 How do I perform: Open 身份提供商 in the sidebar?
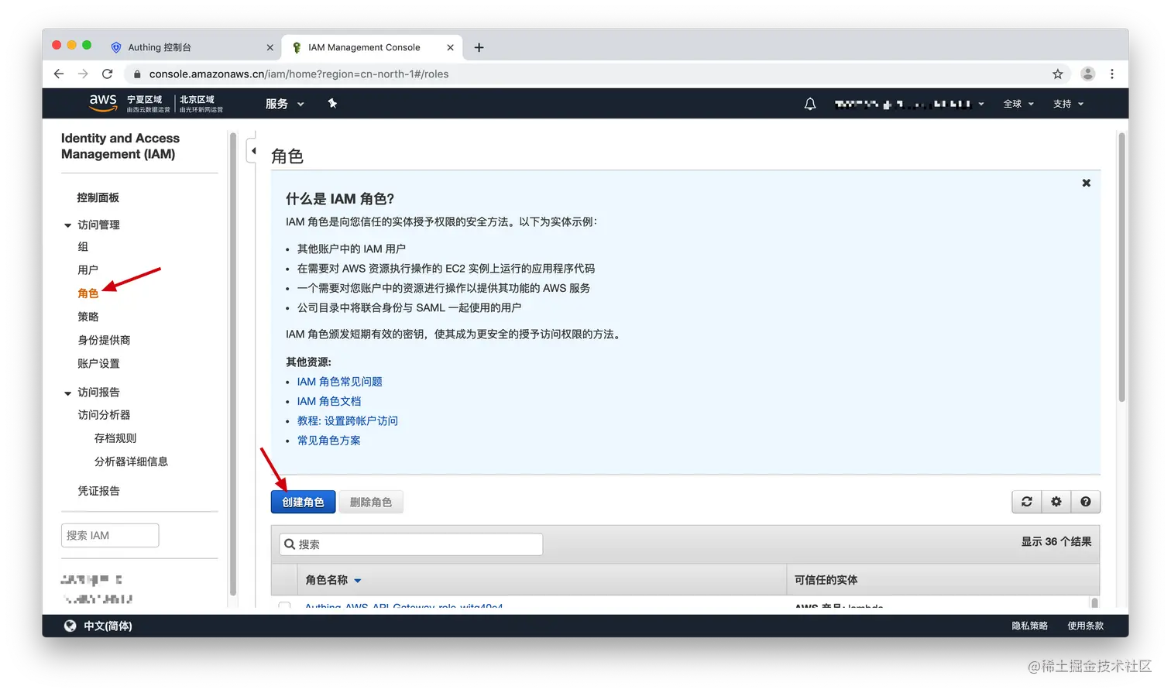point(104,339)
